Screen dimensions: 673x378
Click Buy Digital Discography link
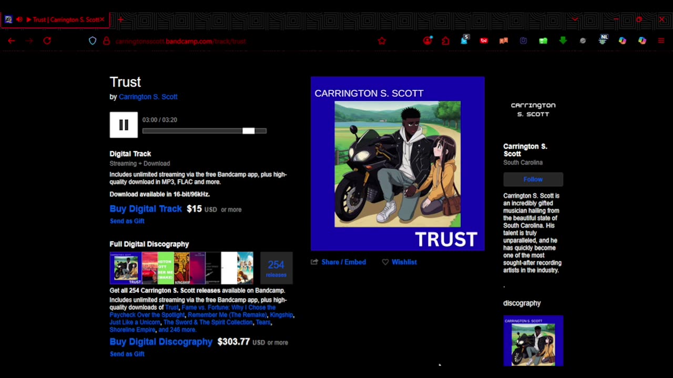[x=161, y=342]
